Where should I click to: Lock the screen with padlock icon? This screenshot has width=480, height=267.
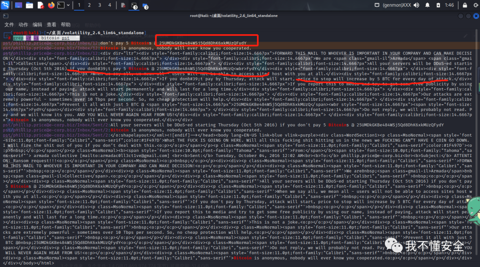point(465,5)
